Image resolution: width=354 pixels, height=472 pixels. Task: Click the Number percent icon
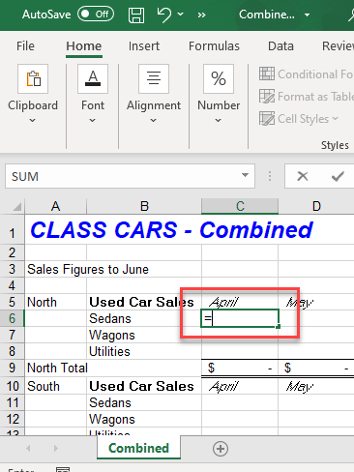[x=219, y=78]
